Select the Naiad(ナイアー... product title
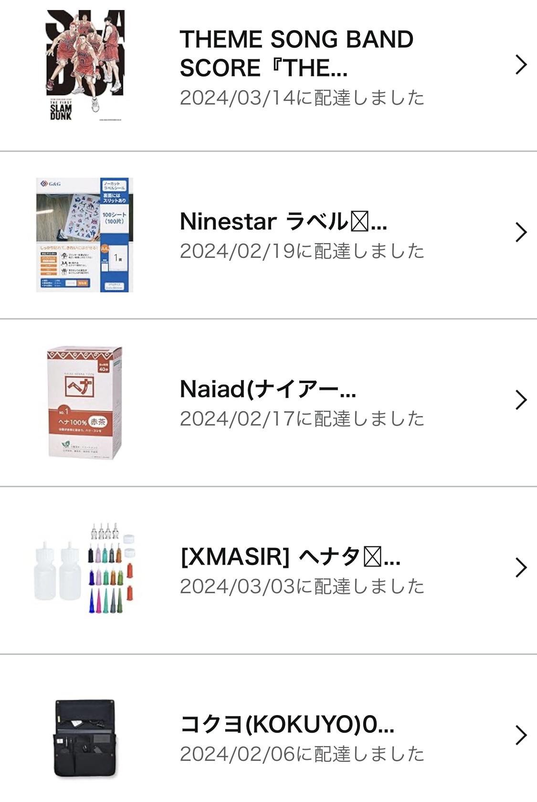 268,389
